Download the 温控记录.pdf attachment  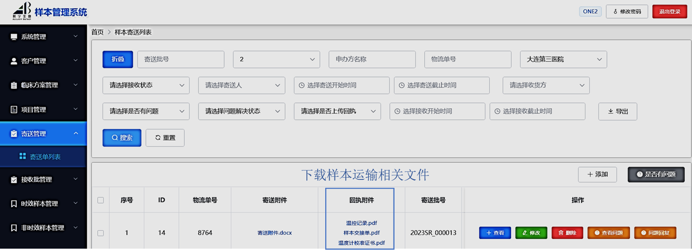361,223
